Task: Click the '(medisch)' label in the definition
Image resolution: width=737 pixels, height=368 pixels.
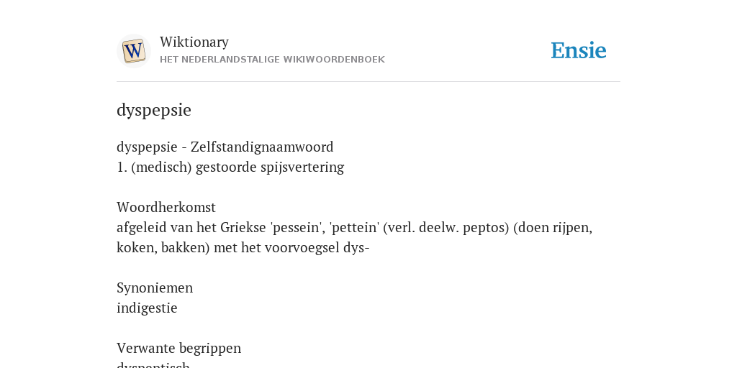Action: (161, 167)
